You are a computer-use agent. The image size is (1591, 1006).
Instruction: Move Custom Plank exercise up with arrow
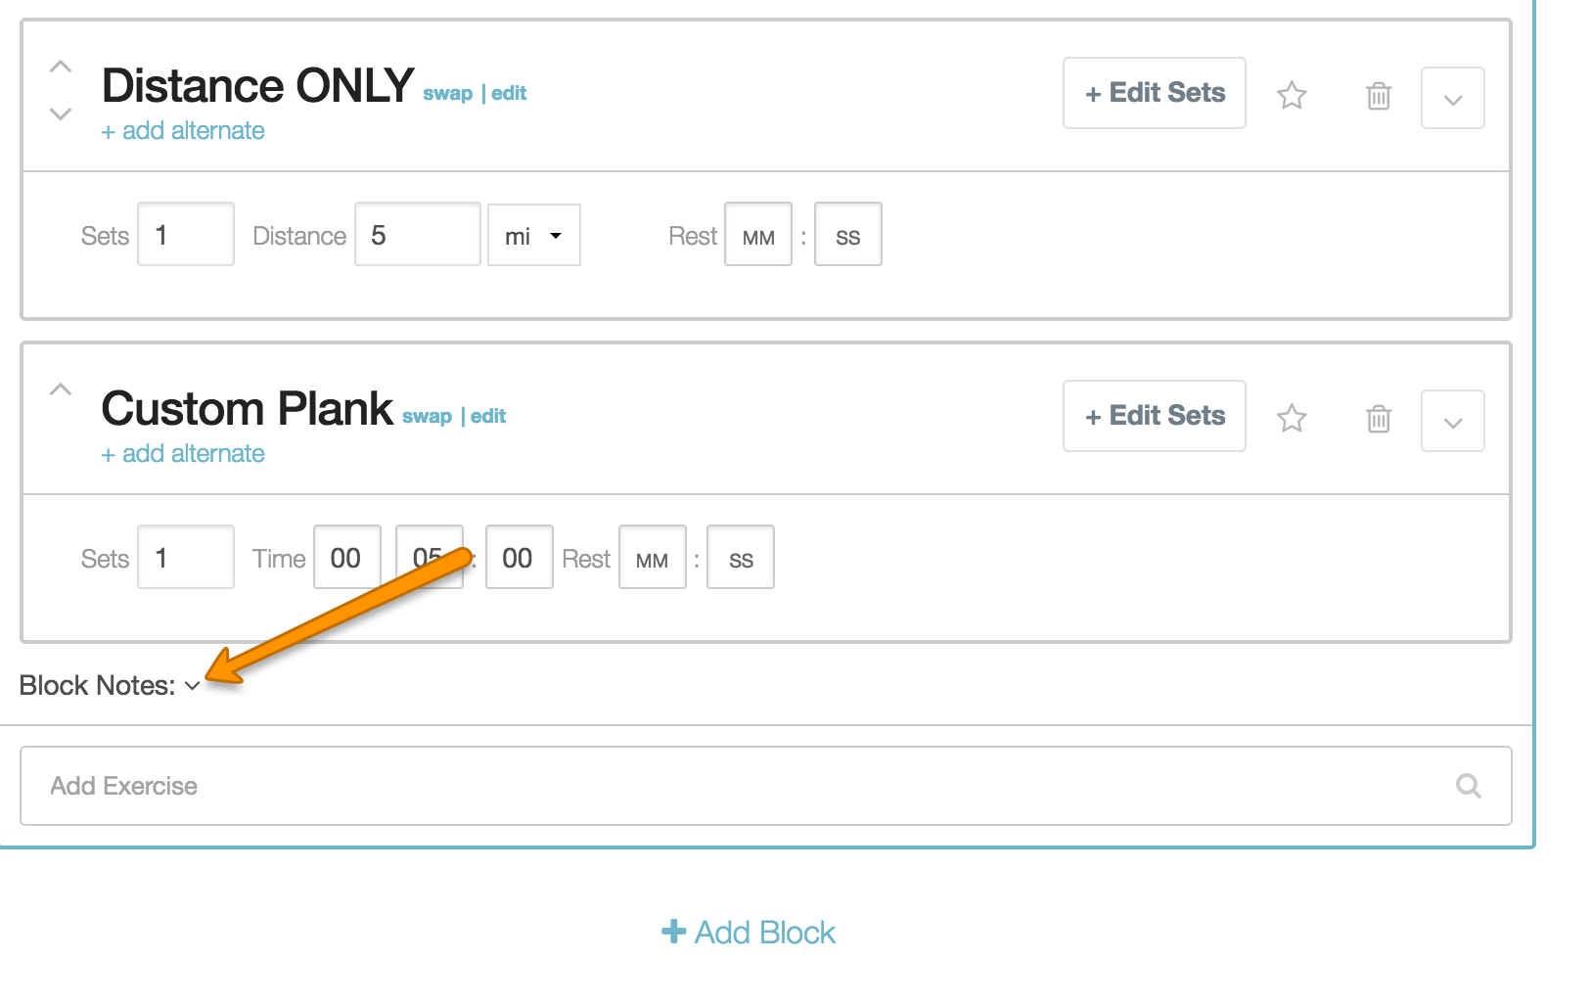click(x=61, y=389)
